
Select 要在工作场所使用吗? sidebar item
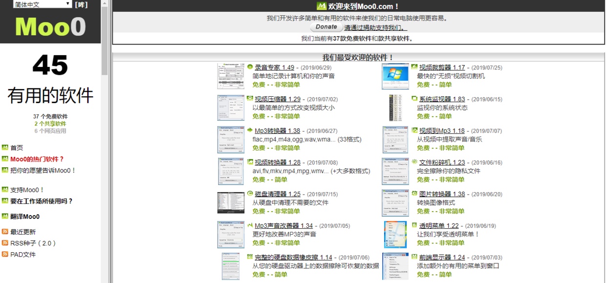[x=42, y=201]
